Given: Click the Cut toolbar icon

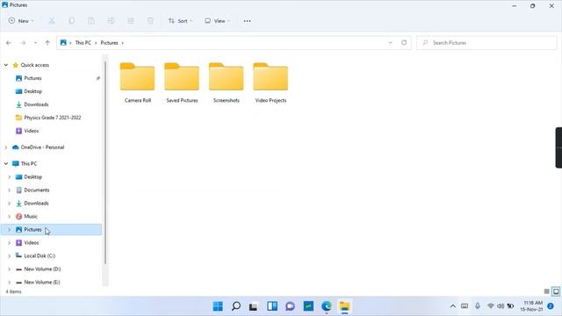Looking at the screenshot, I should point(52,21).
